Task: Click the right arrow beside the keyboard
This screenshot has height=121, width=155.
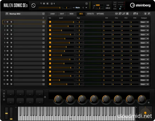Action: coord(136,107)
